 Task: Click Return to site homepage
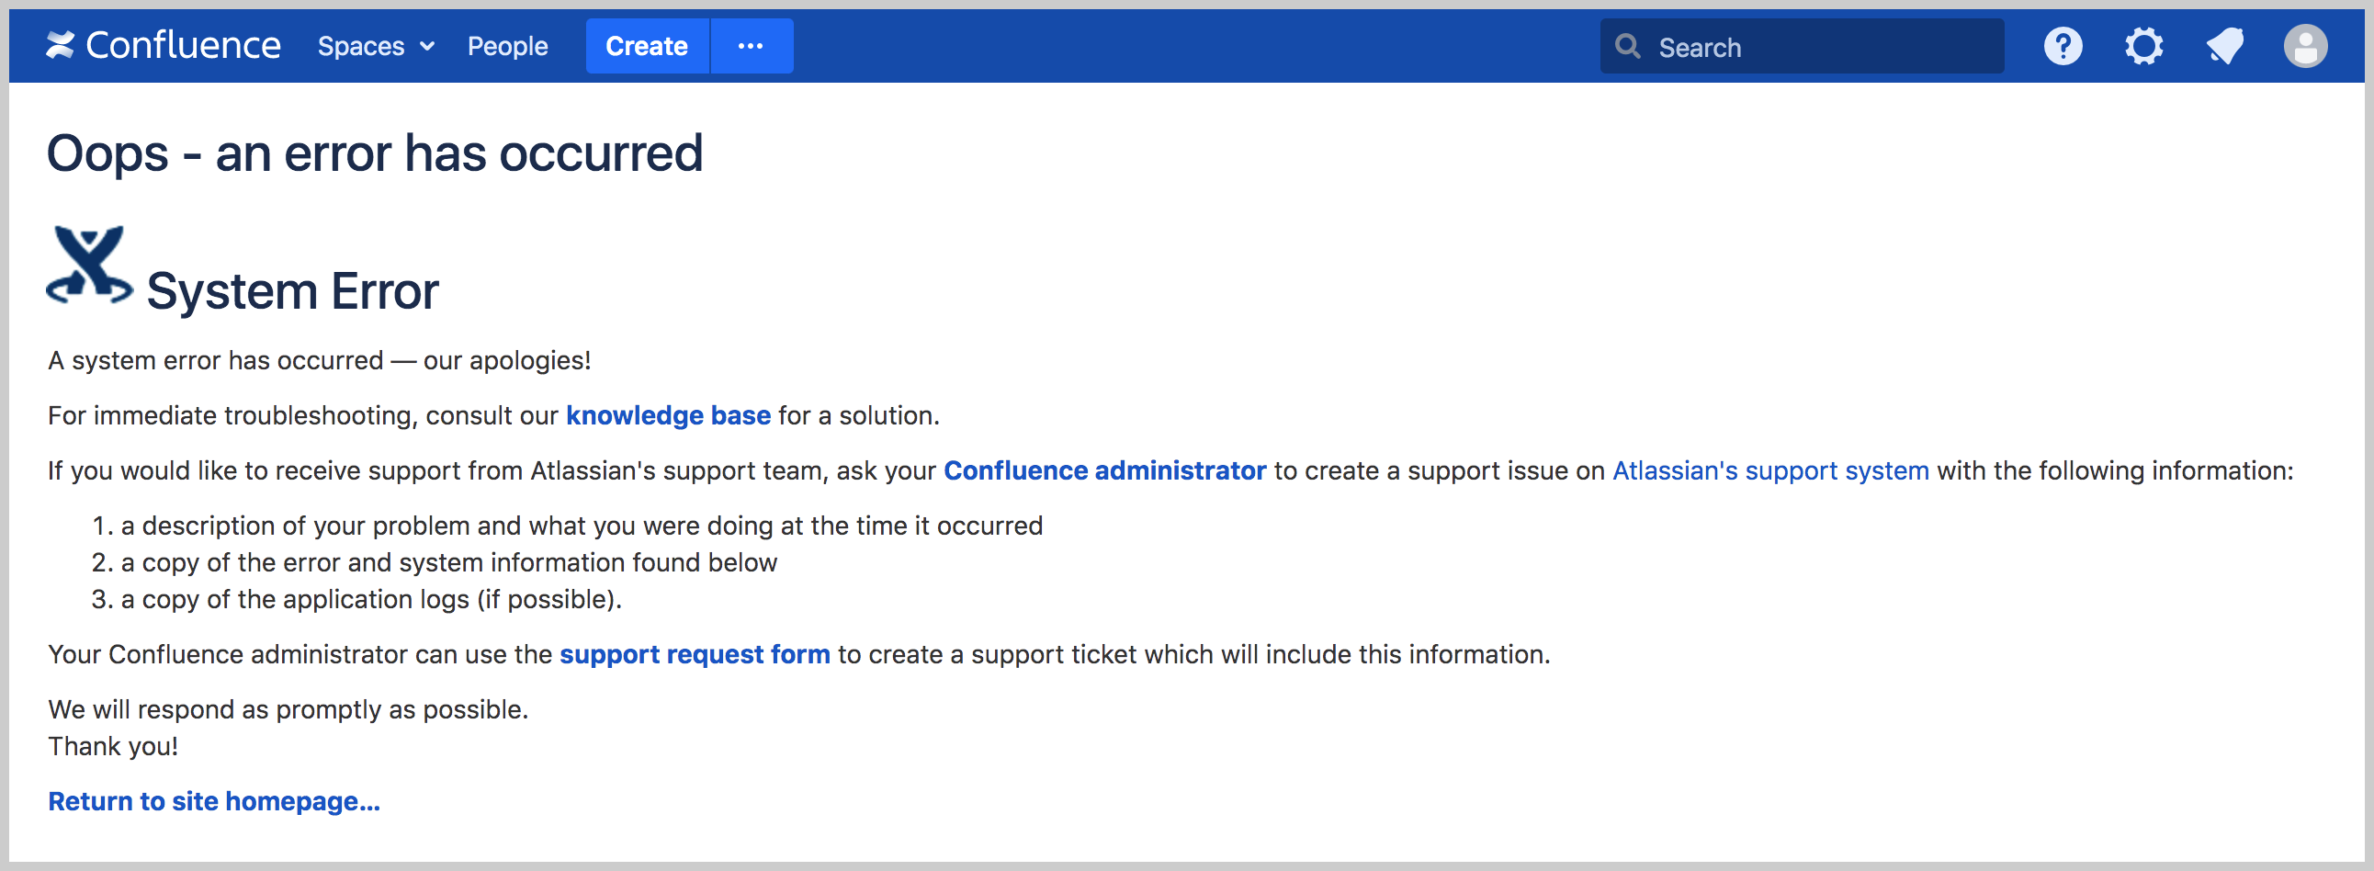214,801
